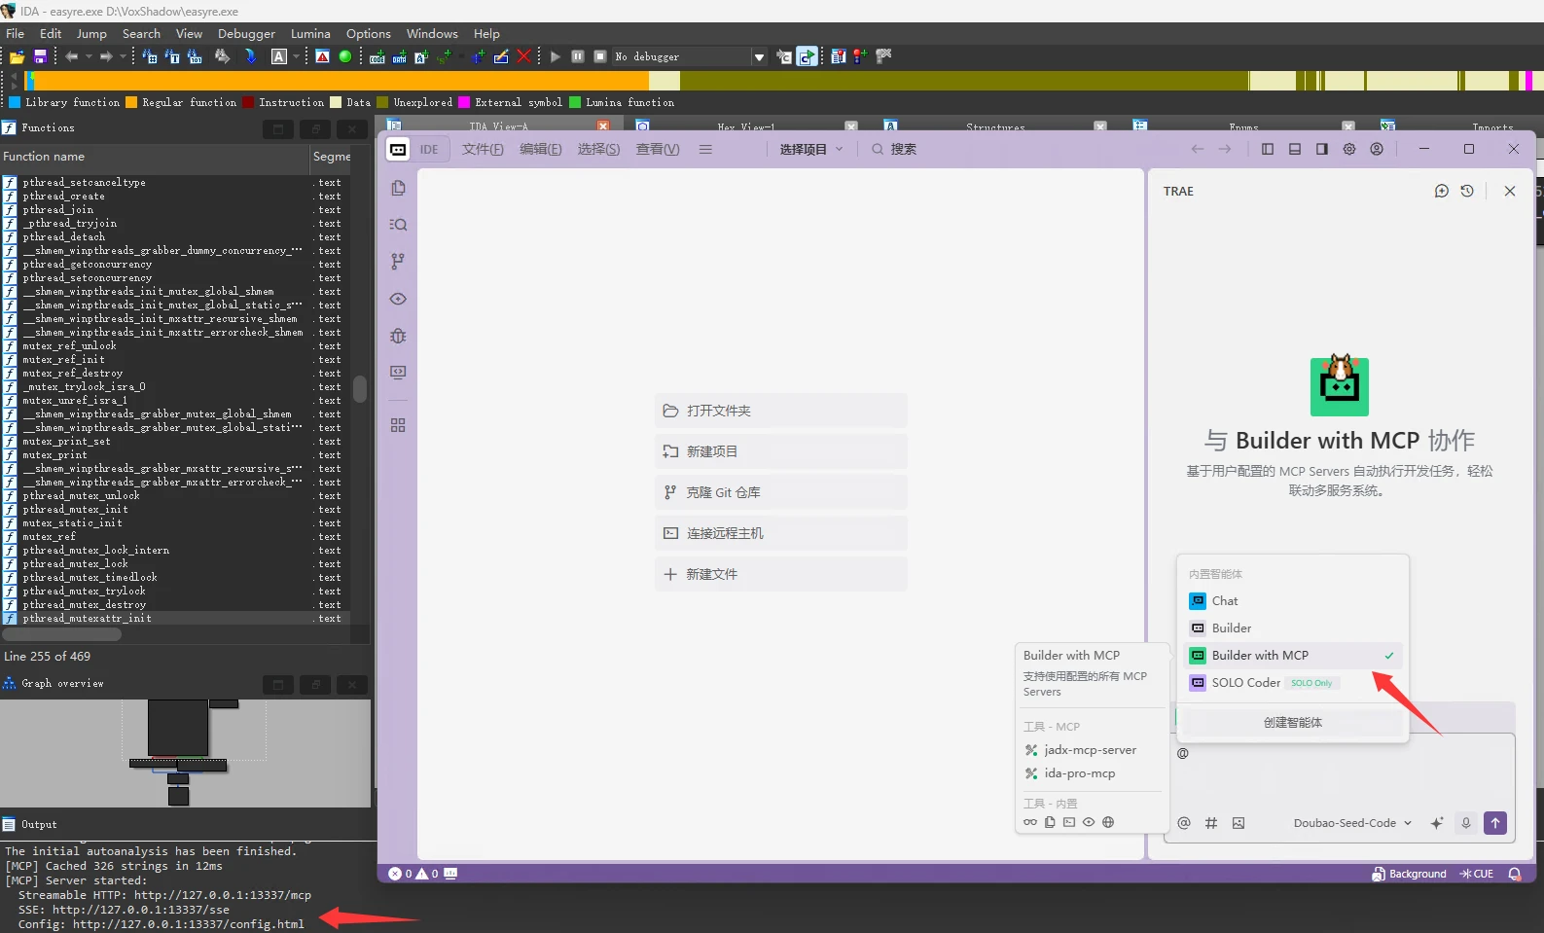1544x933 pixels.
Task: Click the sparkle prompt optimize icon
Action: pyautogui.click(x=1437, y=823)
